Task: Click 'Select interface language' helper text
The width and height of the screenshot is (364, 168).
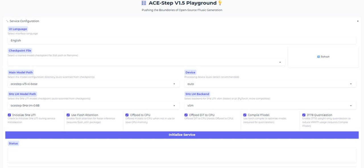Action: click(x=23, y=34)
